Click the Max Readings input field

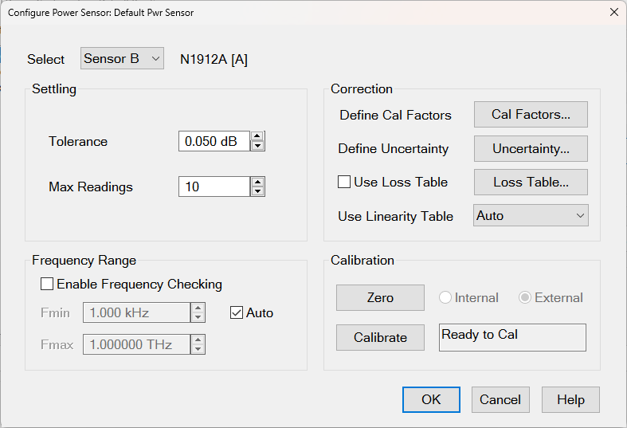tap(214, 187)
